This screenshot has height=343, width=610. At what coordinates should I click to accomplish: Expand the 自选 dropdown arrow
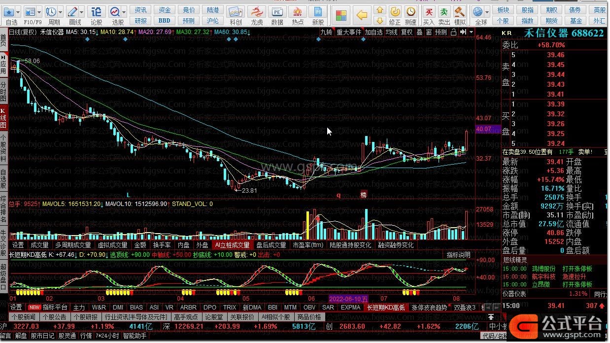pos(18,11)
